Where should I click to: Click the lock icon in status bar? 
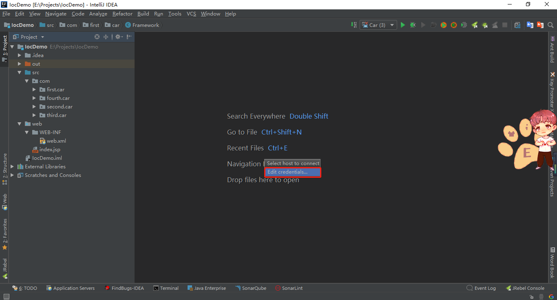(x=532, y=297)
